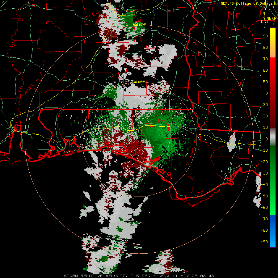
Task: Click the 40 value on the velocity scale
Action: coord(265,93)
